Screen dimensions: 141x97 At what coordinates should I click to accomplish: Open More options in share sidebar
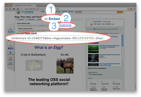[11, 63]
